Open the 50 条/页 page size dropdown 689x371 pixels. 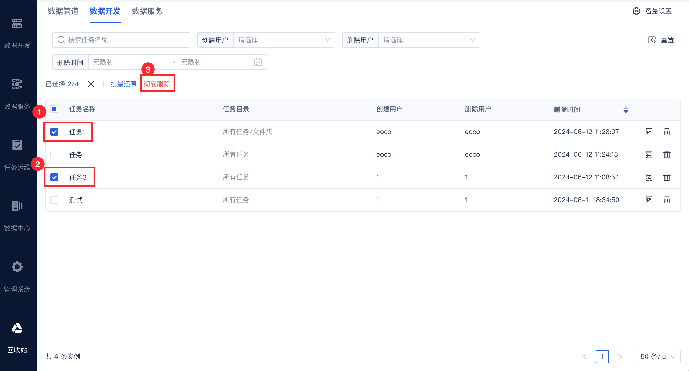[x=658, y=356]
